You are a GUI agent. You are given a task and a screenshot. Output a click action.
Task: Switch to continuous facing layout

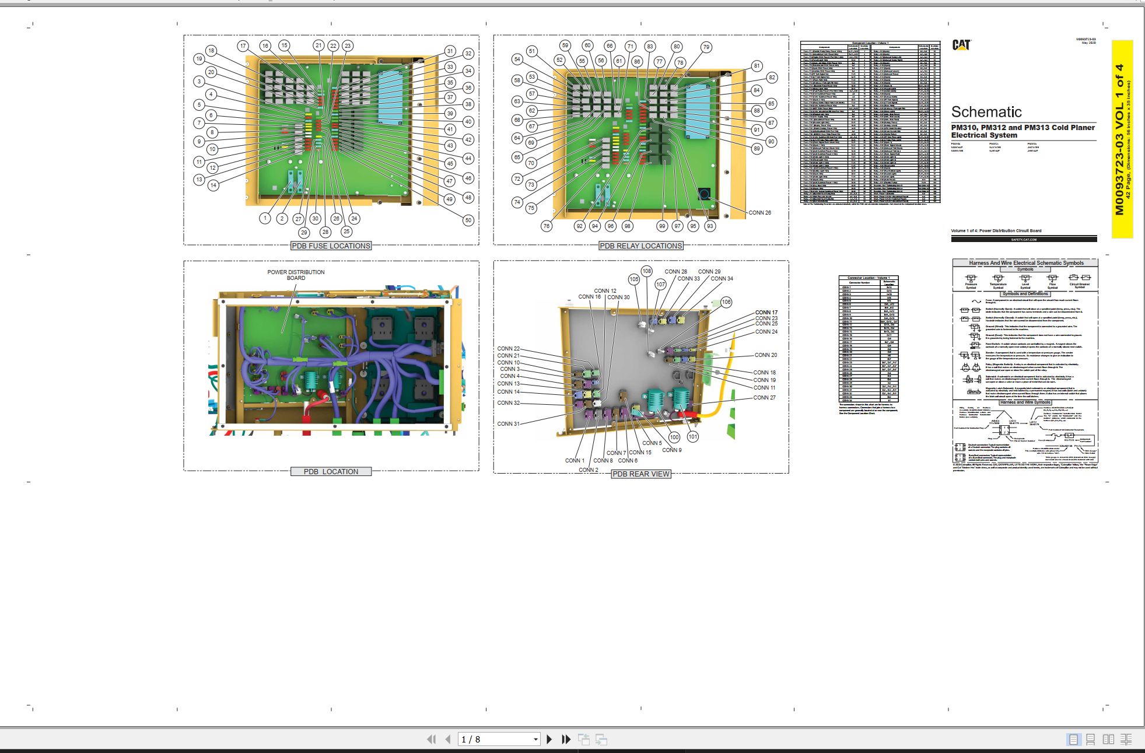click(x=1126, y=739)
